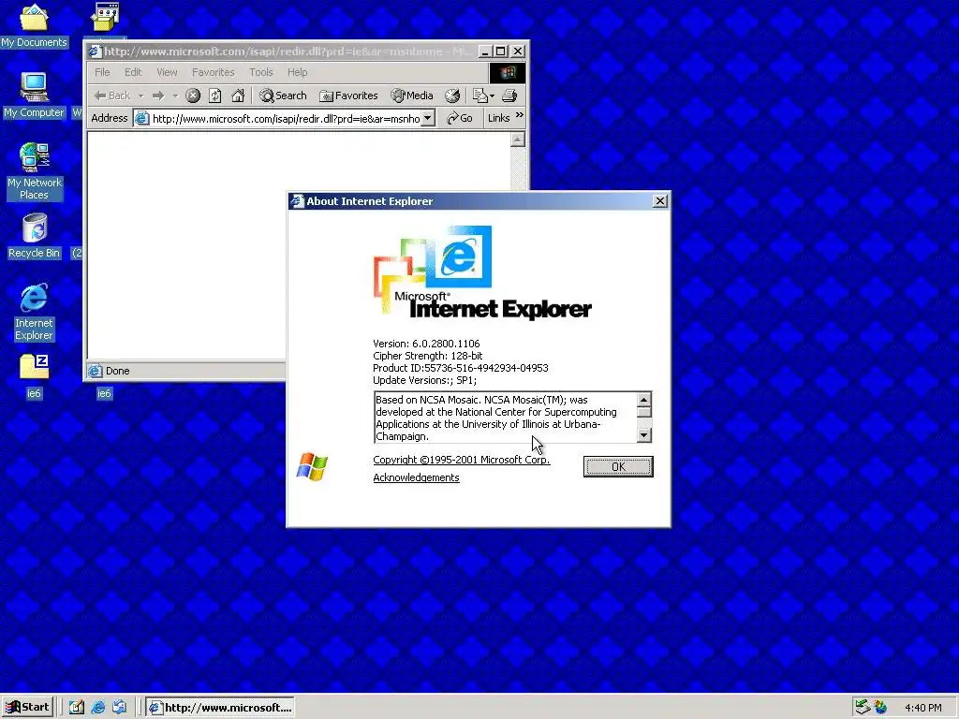Open the Favorites pane toolbar button
959x719 pixels.
(x=348, y=95)
